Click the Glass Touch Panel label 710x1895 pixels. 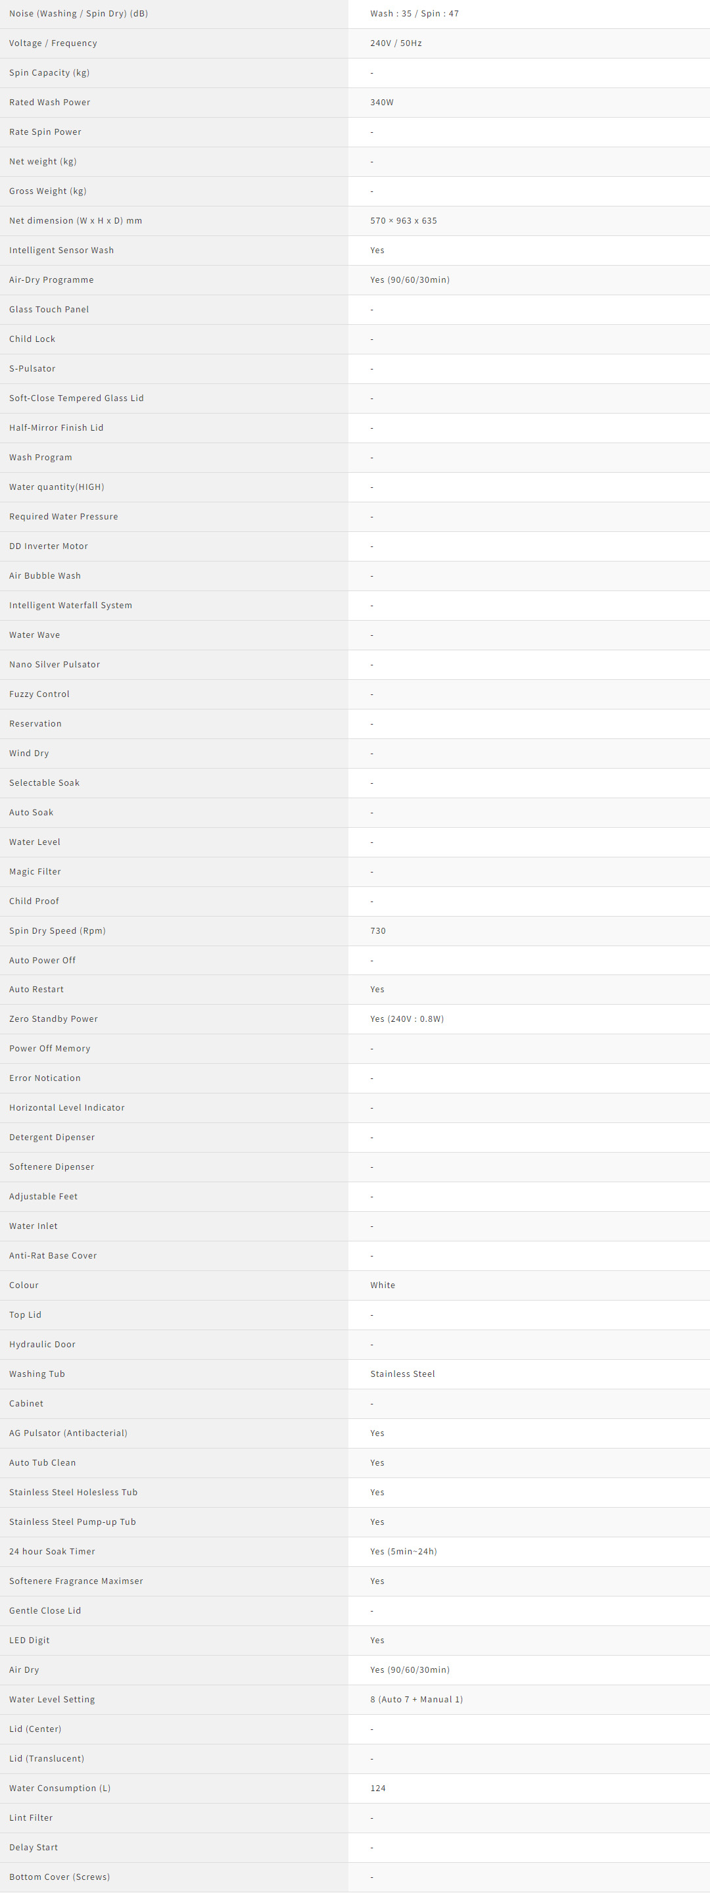click(49, 310)
